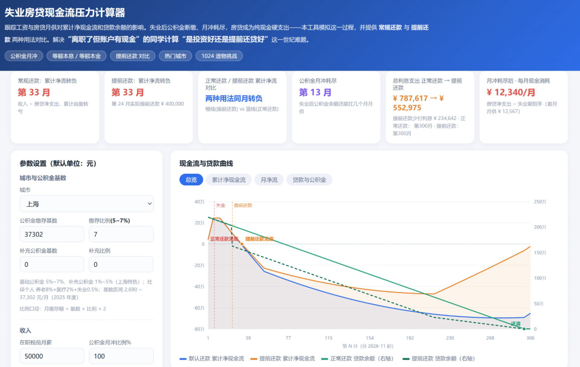Click the 第 13 月 公积金月冲耗尽 value
Viewport: 580px width, 367px height.
click(x=315, y=92)
